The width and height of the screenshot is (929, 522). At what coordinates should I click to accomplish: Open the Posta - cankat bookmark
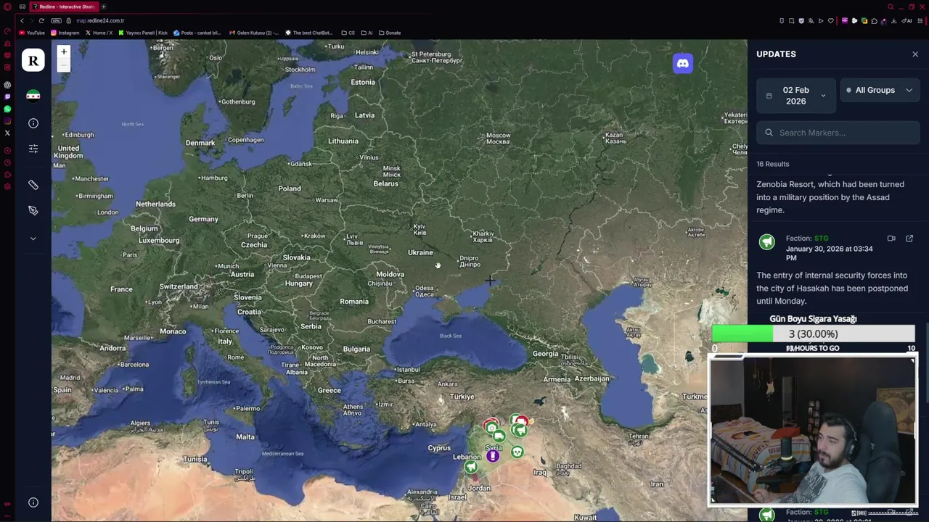tap(197, 33)
